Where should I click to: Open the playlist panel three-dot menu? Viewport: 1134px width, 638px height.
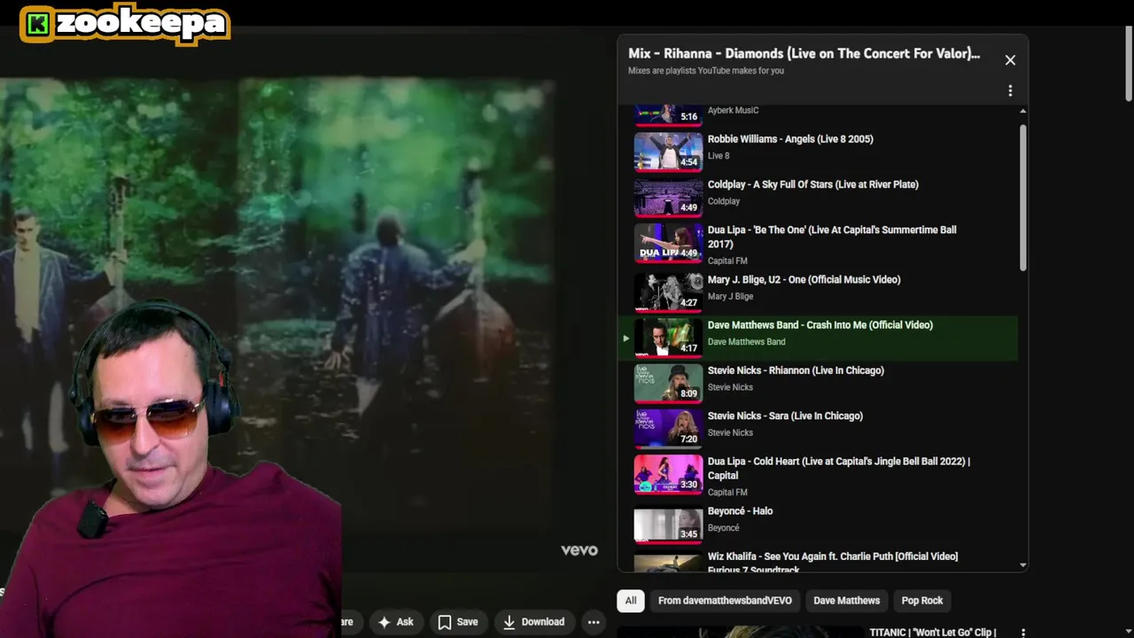(x=1010, y=90)
